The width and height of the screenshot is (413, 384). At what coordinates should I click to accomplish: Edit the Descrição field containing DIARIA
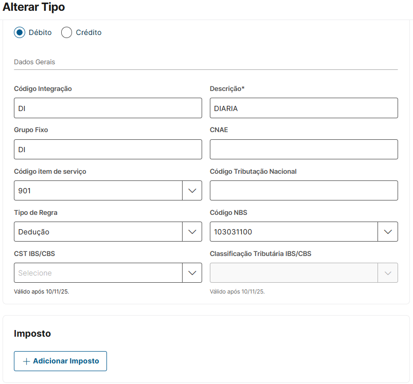(303, 108)
